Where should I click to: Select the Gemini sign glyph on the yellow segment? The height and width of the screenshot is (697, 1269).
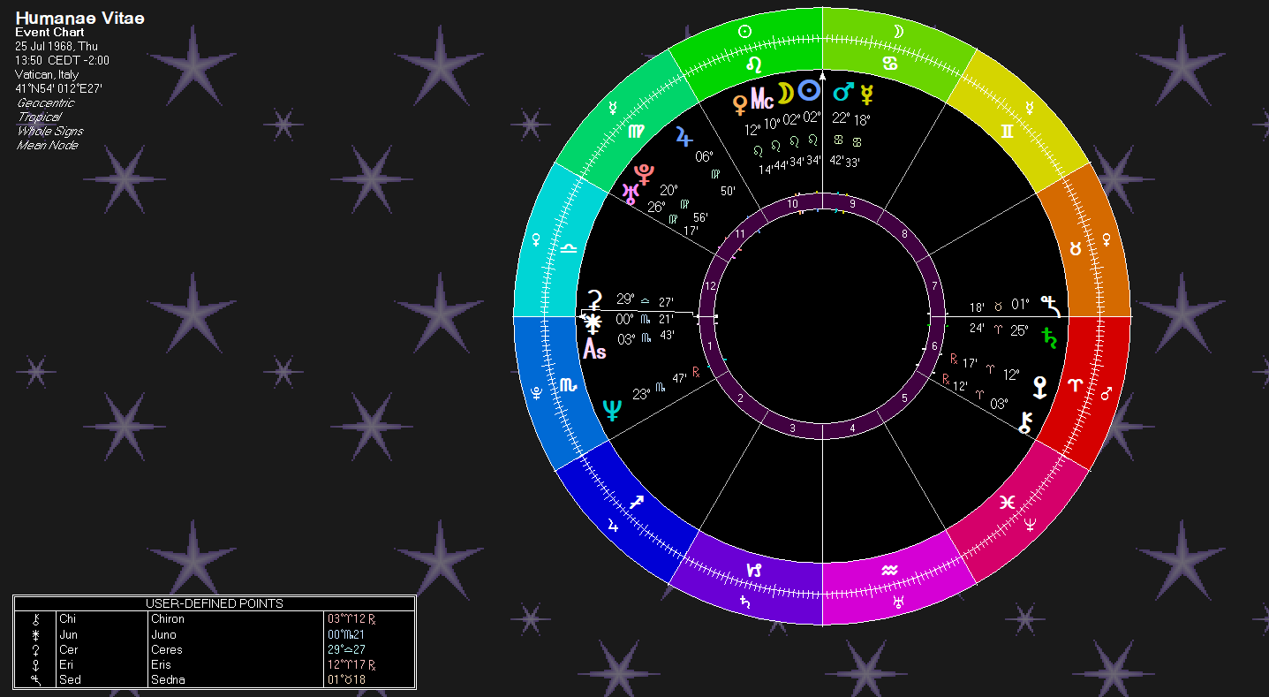pos(1008,132)
